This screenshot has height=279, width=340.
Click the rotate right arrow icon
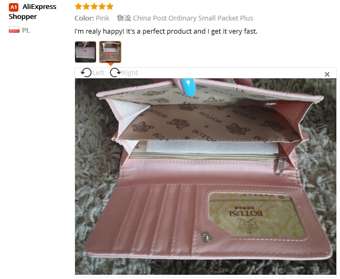click(x=115, y=73)
